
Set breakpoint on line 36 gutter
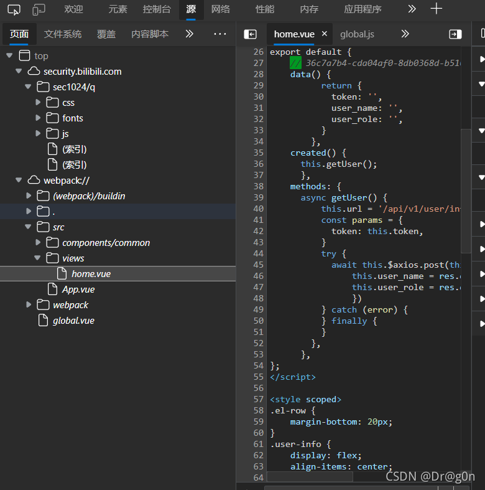[259, 164]
